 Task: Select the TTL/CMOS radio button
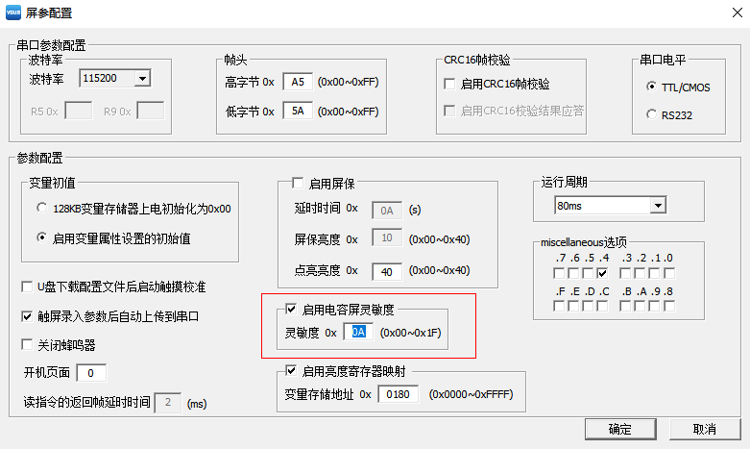coord(651,87)
